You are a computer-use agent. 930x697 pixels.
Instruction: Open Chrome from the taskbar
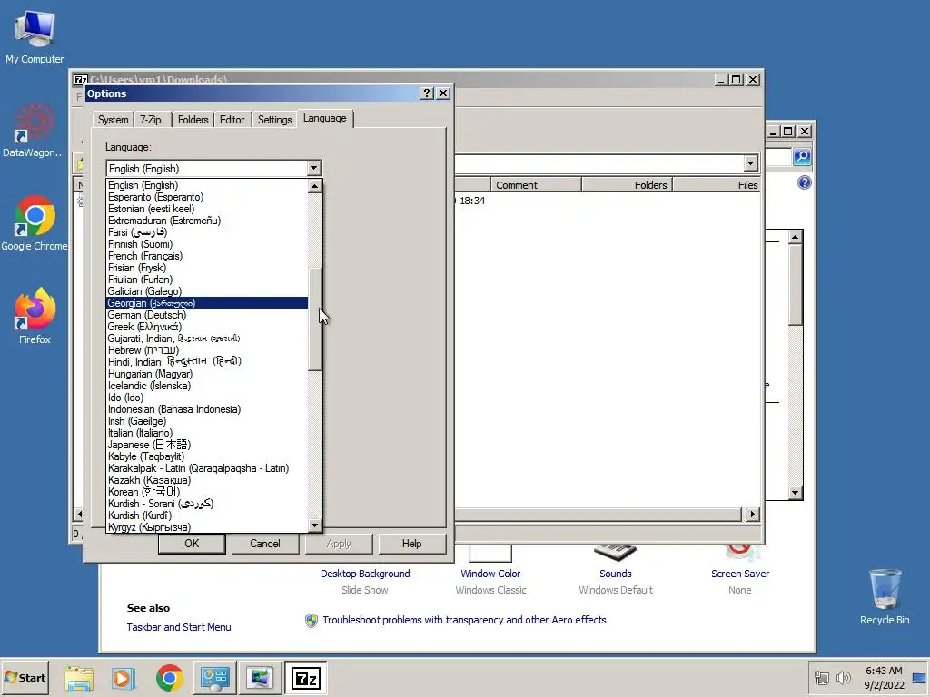coord(170,678)
